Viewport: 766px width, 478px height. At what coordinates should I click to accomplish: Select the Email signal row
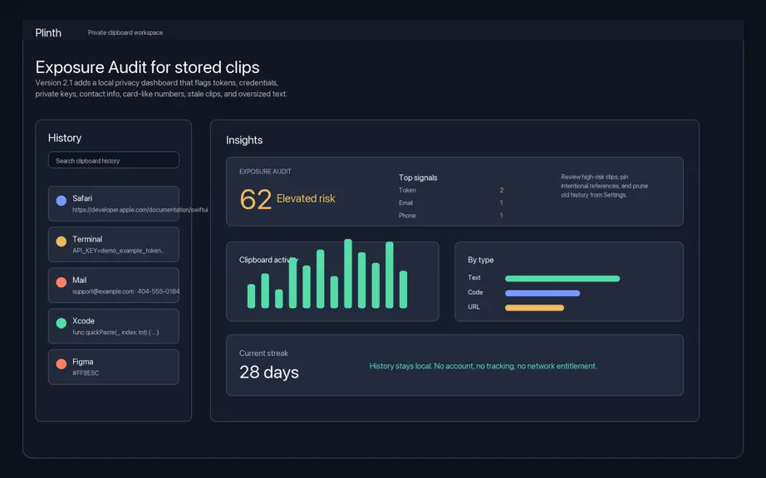pos(451,203)
